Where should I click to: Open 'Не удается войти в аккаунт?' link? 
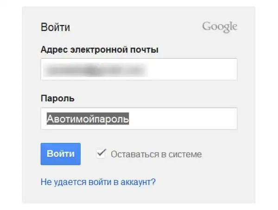[x=98, y=182]
